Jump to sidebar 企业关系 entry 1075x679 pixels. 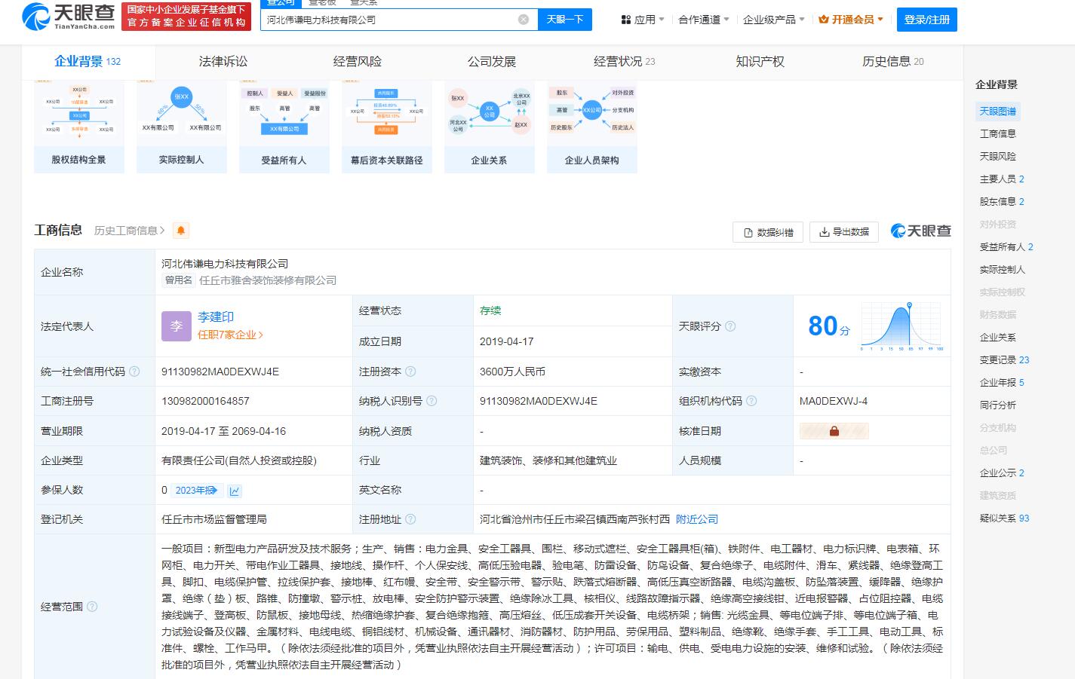997,338
